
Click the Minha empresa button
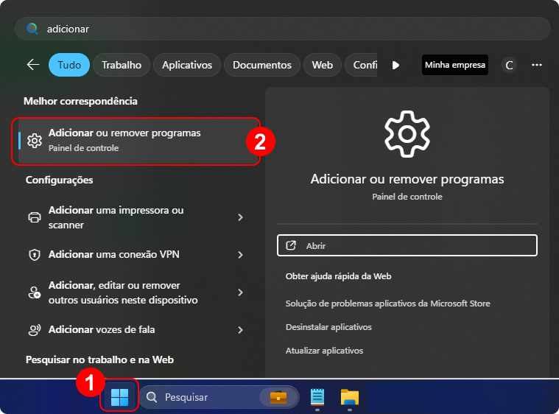point(455,65)
